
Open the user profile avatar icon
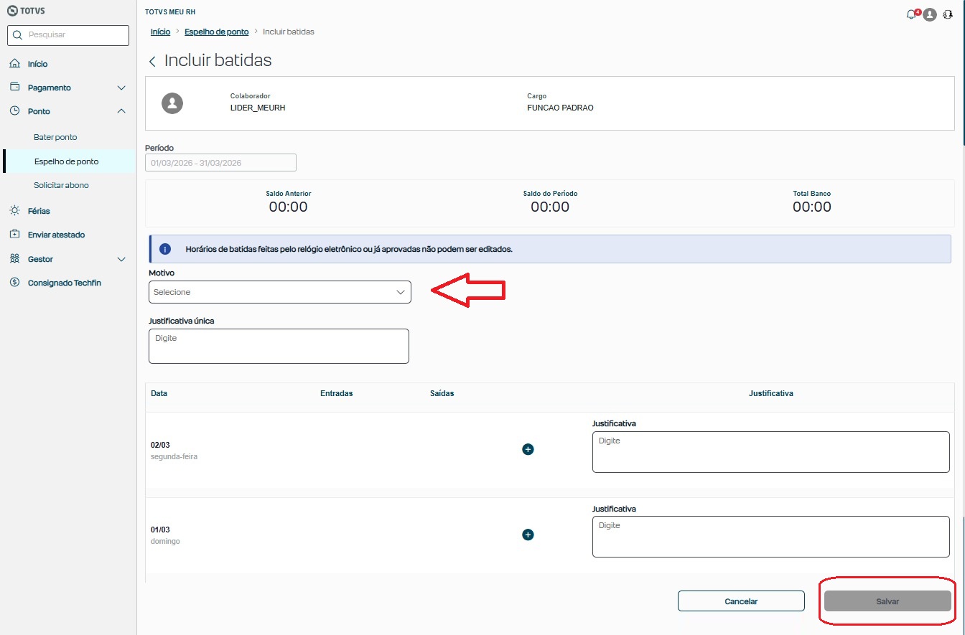[x=930, y=14]
